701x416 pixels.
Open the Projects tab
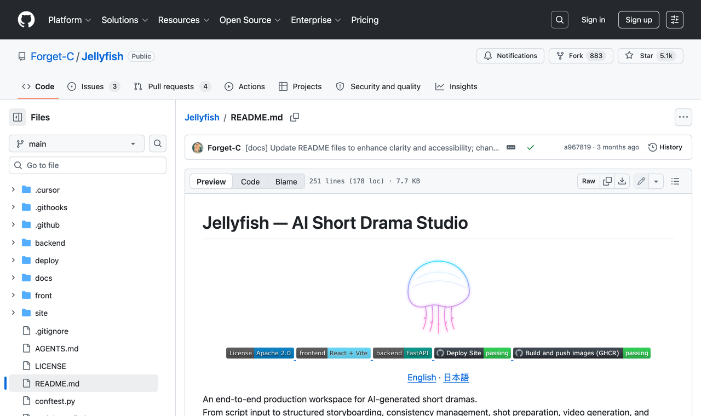pyautogui.click(x=300, y=86)
